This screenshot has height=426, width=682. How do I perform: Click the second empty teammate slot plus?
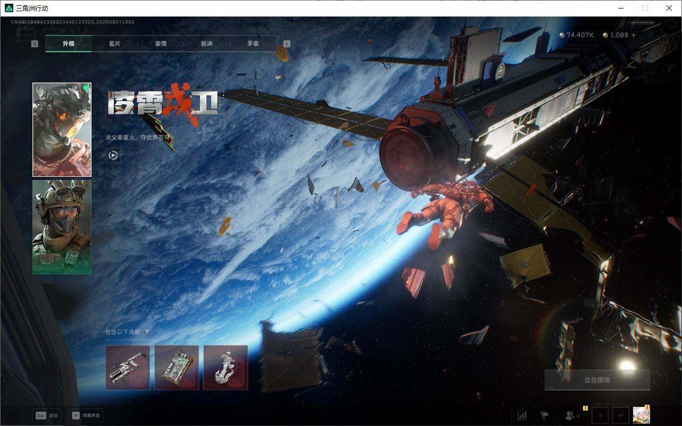coord(621,415)
